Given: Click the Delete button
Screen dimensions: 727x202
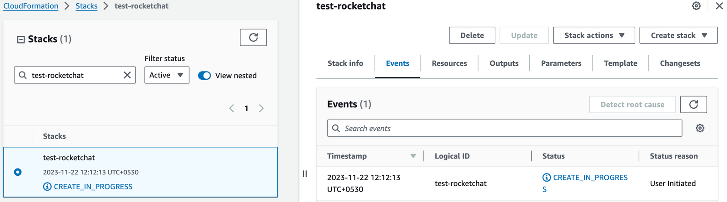Looking at the screenshot, I should (472, 35).
